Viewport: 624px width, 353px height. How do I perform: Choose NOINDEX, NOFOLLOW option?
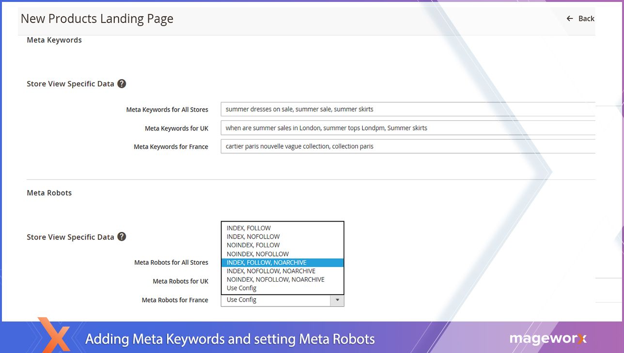[257, 254]
